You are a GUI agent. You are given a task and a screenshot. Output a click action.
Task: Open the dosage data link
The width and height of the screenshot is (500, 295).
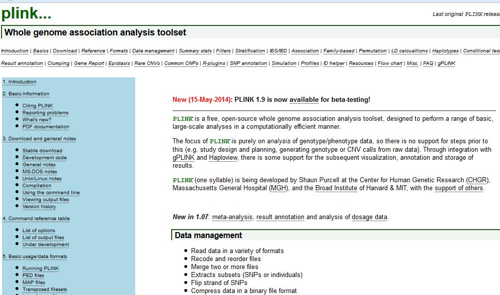pyautogui.click(x=370, y=217)
